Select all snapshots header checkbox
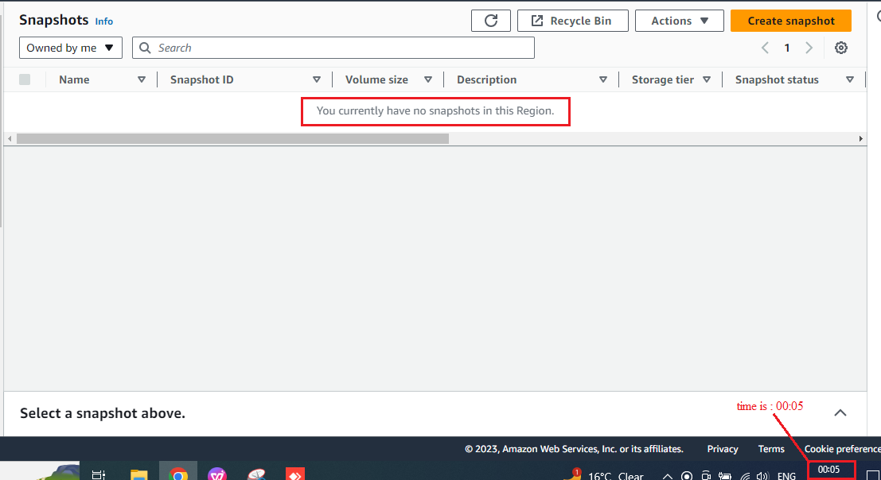 (25, 79)
